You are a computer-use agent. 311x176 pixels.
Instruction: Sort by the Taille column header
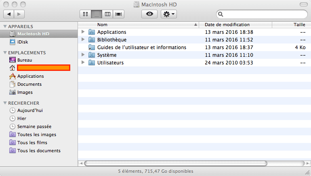point(292,25)
